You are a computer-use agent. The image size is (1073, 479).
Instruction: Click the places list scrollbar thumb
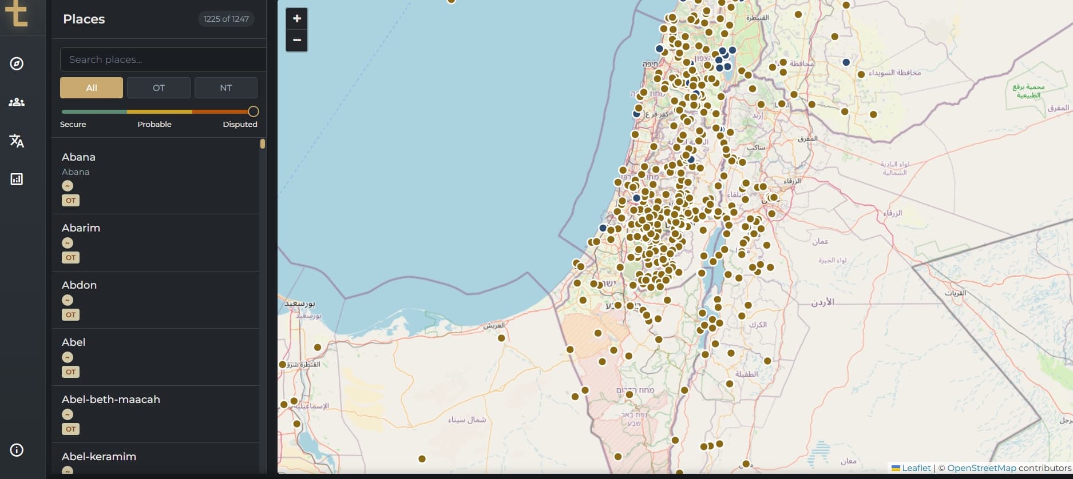click(x=263, y=144)
